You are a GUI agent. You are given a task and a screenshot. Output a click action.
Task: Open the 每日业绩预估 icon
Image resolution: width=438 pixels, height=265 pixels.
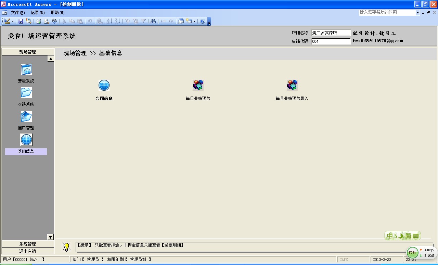point(198,85)
